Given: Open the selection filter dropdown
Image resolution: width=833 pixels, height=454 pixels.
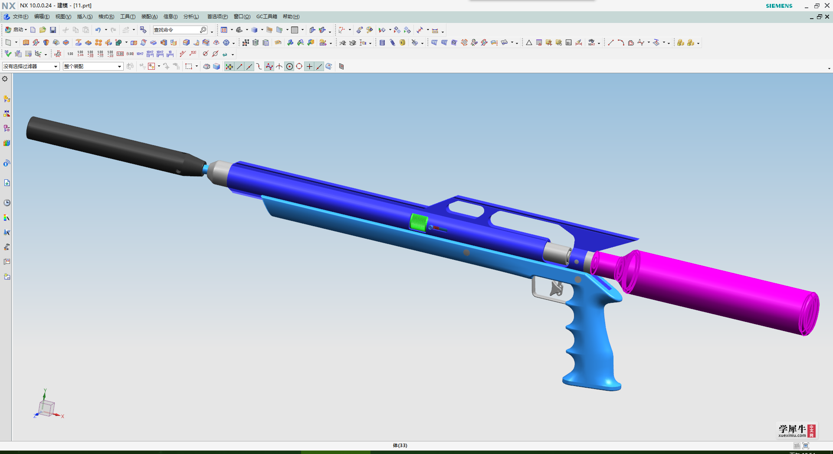Looking at the screenshot, I should pyautogui.click(x=30, y=66).
